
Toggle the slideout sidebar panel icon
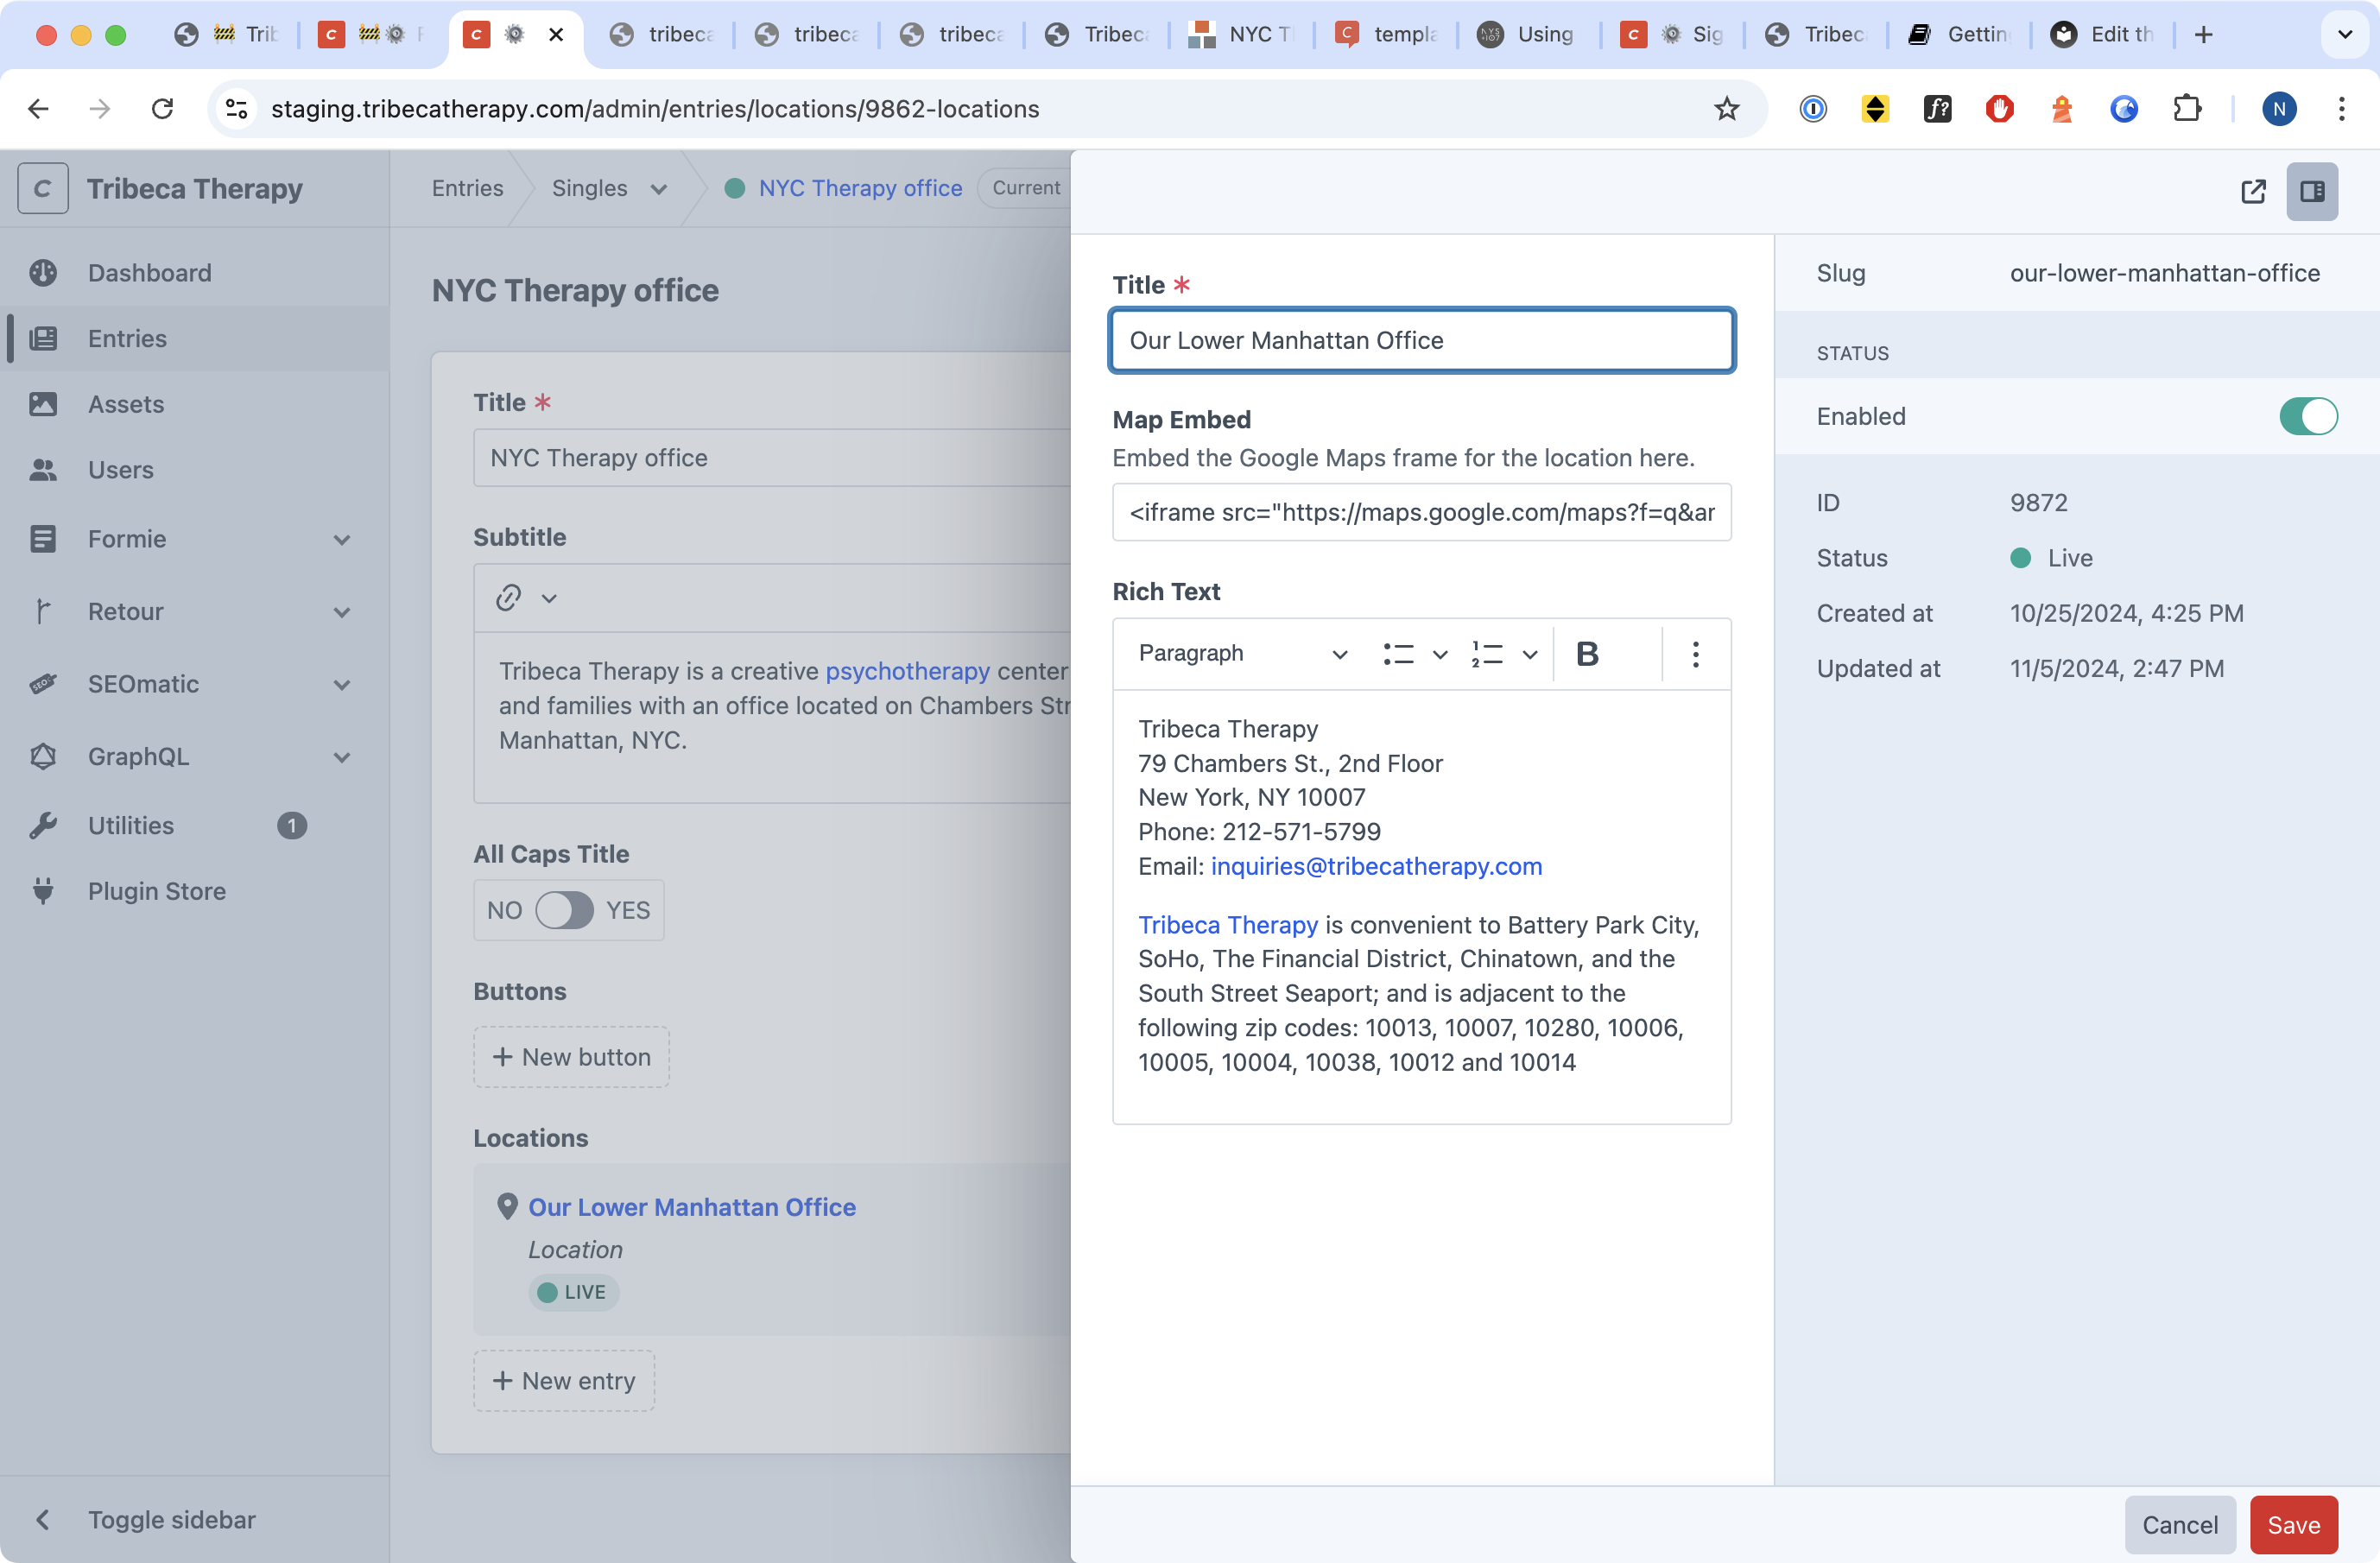pos(2312,191)
